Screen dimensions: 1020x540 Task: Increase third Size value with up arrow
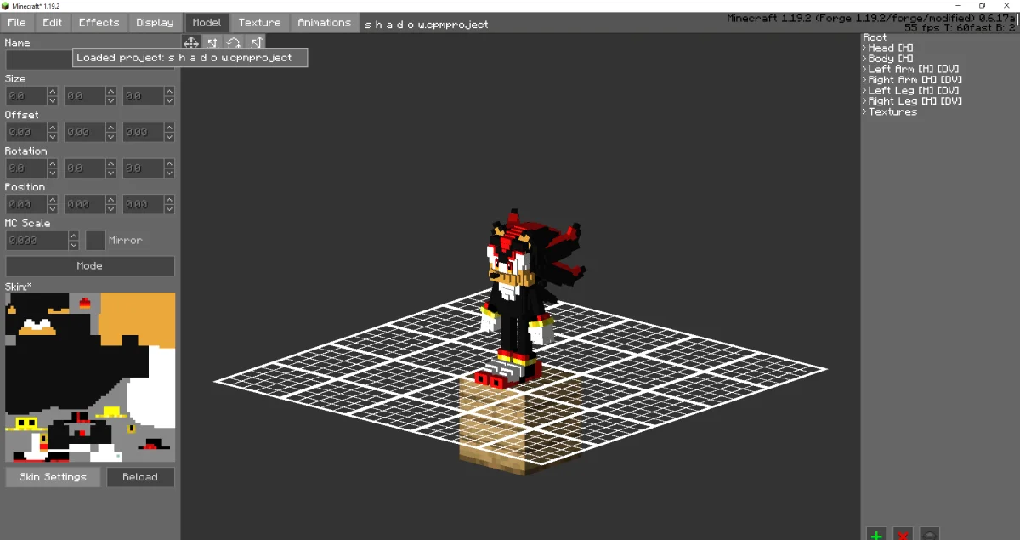pyautogui.click(x=170, y=92)
